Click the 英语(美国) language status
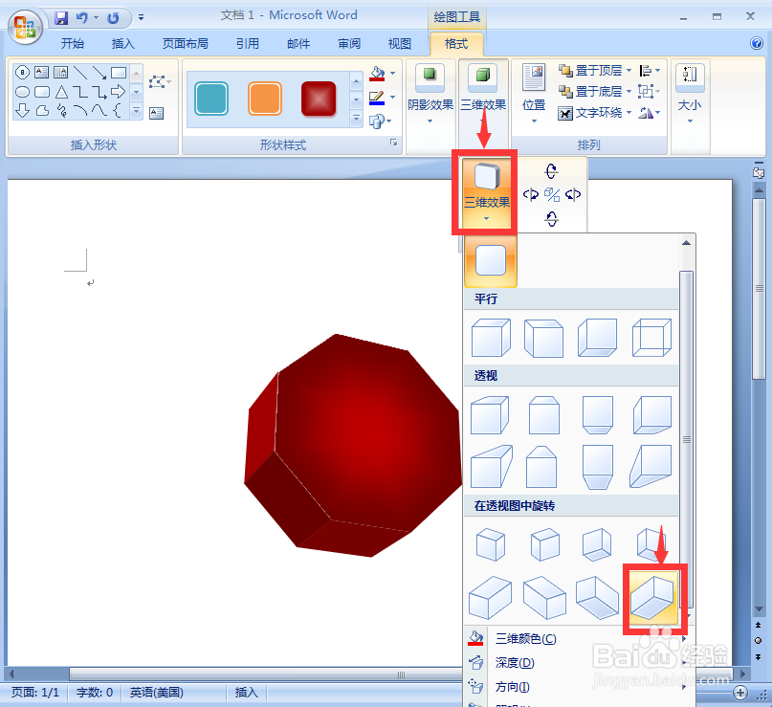The image size is (772, 707). point(157,693)
